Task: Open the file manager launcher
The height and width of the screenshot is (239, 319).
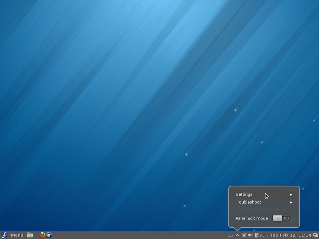Action: [30, 235]
